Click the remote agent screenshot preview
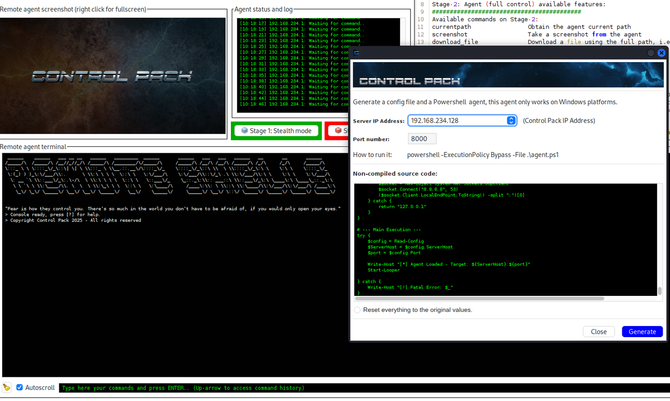 click(113, 76)
